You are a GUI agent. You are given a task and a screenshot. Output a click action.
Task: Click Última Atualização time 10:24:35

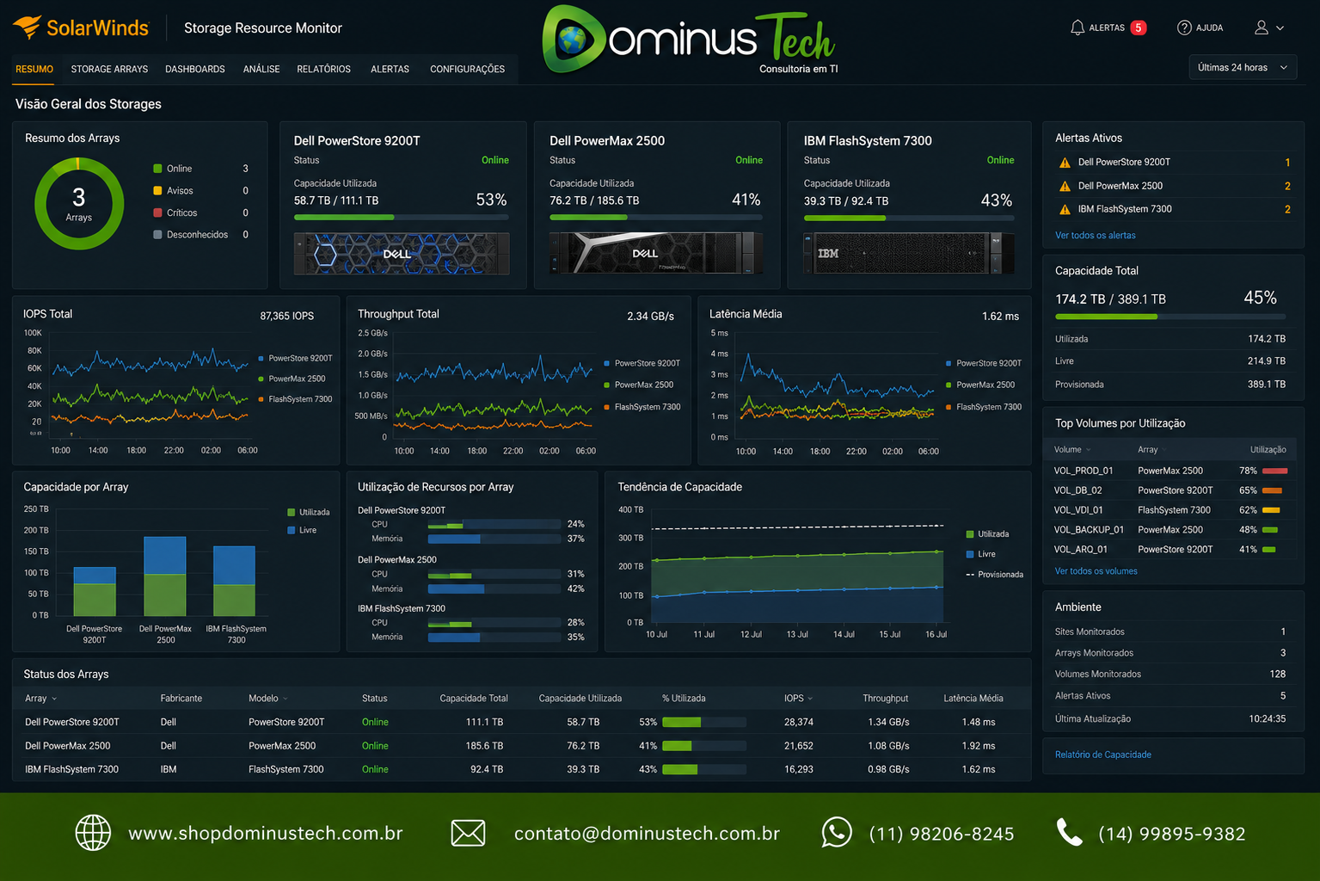1267,718
